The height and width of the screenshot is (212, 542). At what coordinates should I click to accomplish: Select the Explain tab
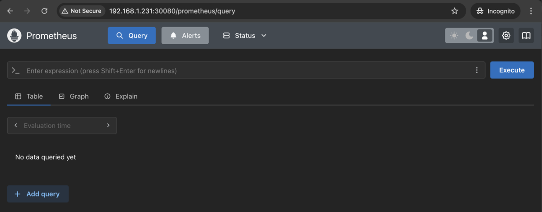[x=121, y=97]
